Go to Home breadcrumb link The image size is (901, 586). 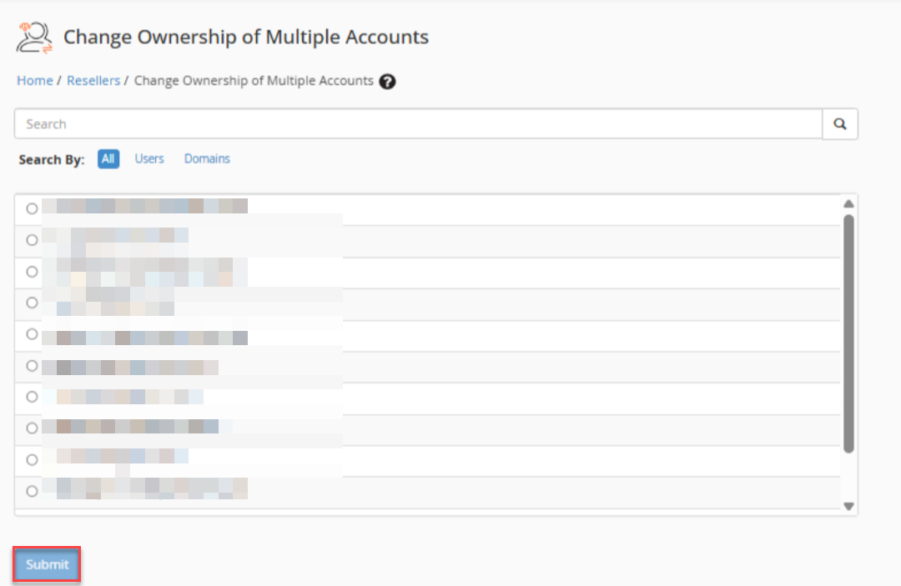(x=35, y=81)
